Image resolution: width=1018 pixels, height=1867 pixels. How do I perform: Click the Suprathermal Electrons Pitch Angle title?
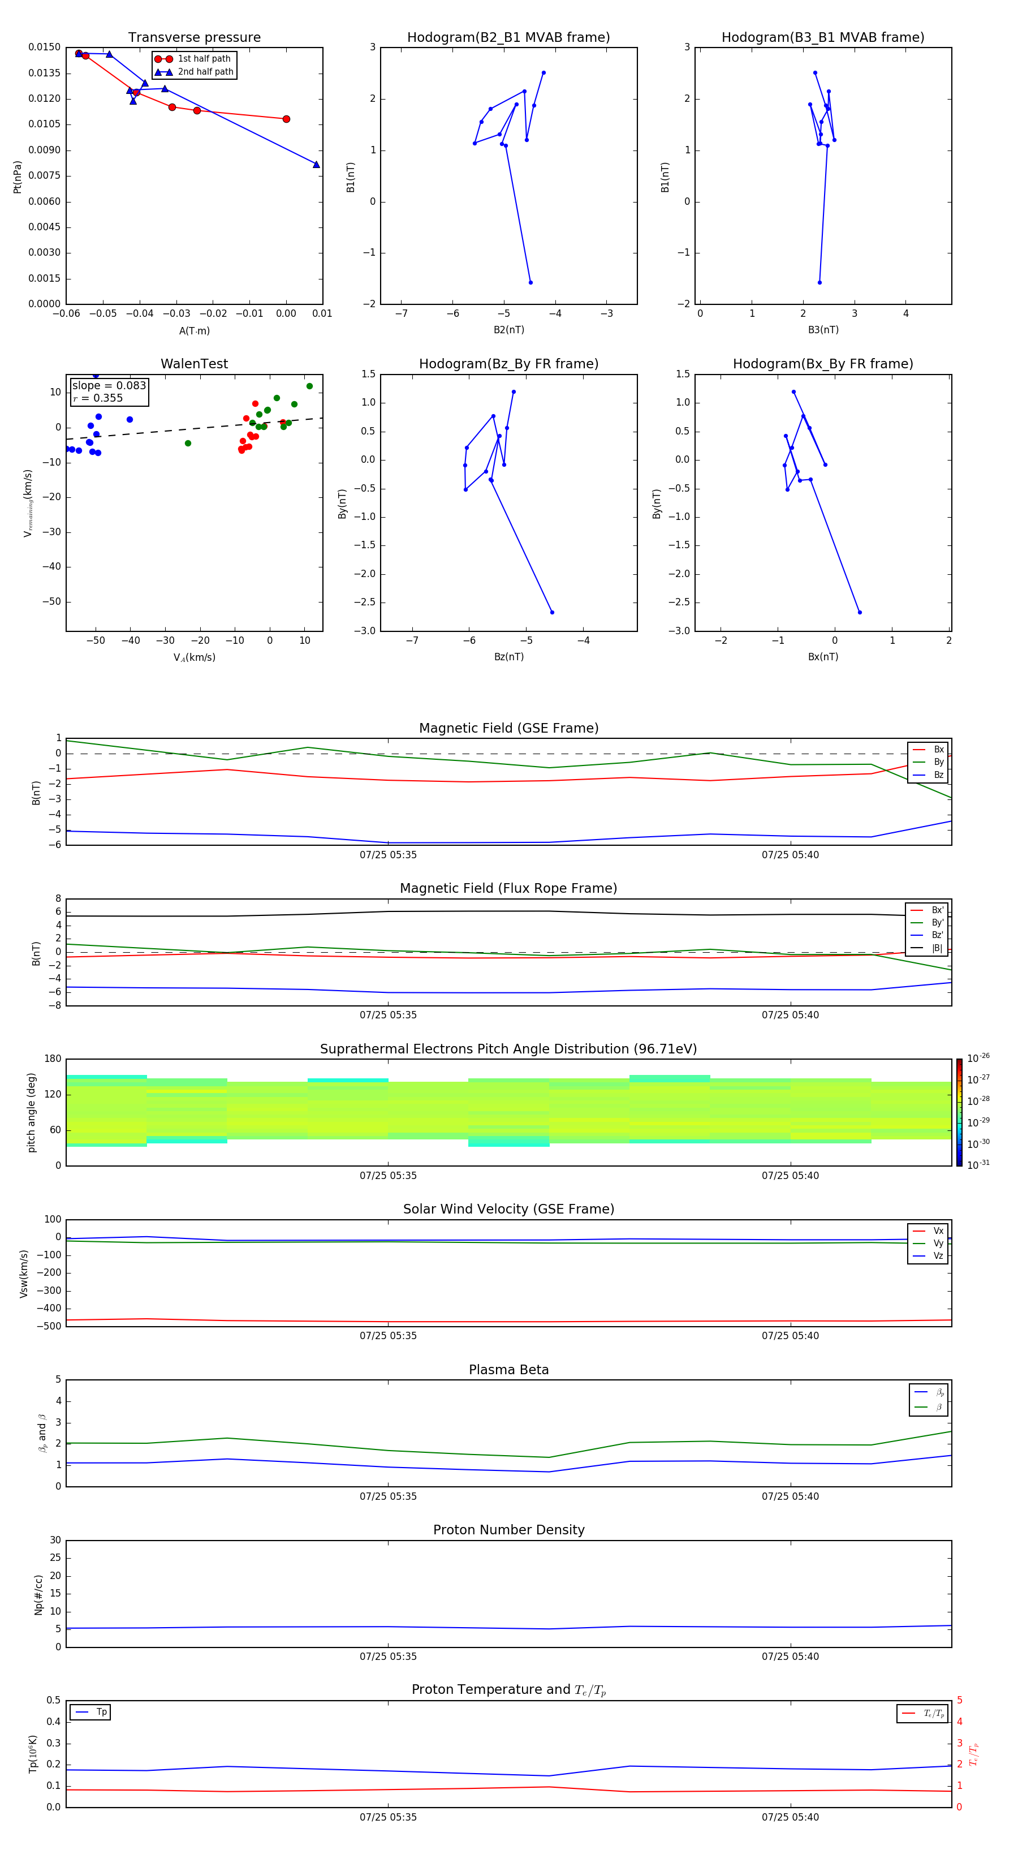point(508,1049)
